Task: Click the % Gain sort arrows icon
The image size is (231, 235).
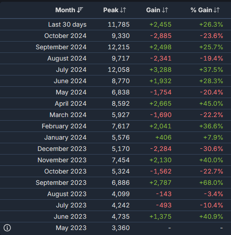Action: [217, 10]
